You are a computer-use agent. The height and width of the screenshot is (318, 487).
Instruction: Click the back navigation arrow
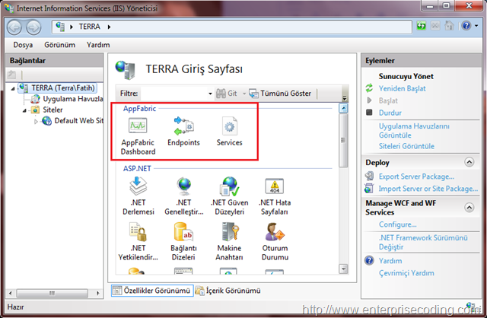(14, 27)
